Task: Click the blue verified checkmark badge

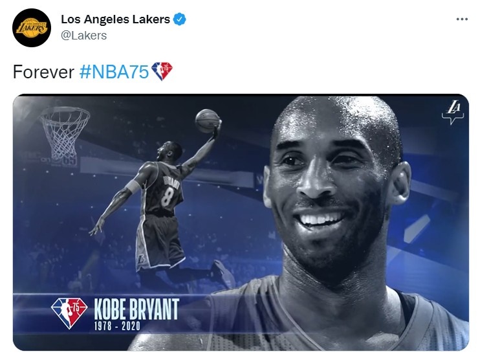Action: click(x=180, y=19)
